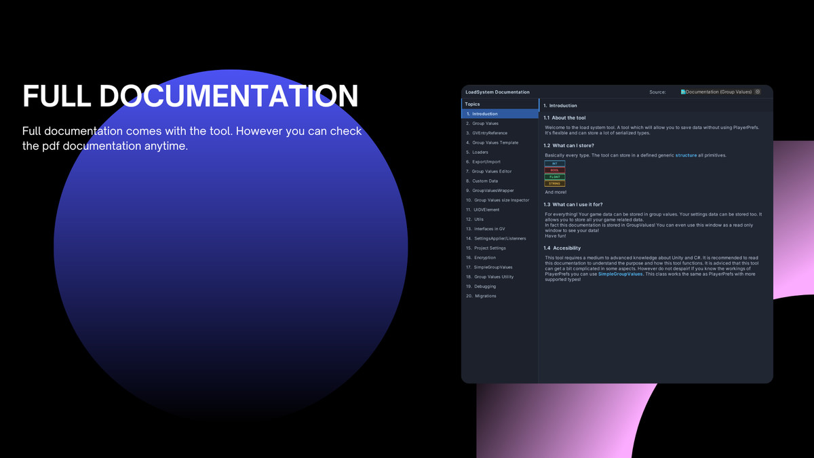Viewport: 814px width, 458px height.
Task: Follow the SimpleGroupValues link in Accesibility text
Action: click(620, 274)
